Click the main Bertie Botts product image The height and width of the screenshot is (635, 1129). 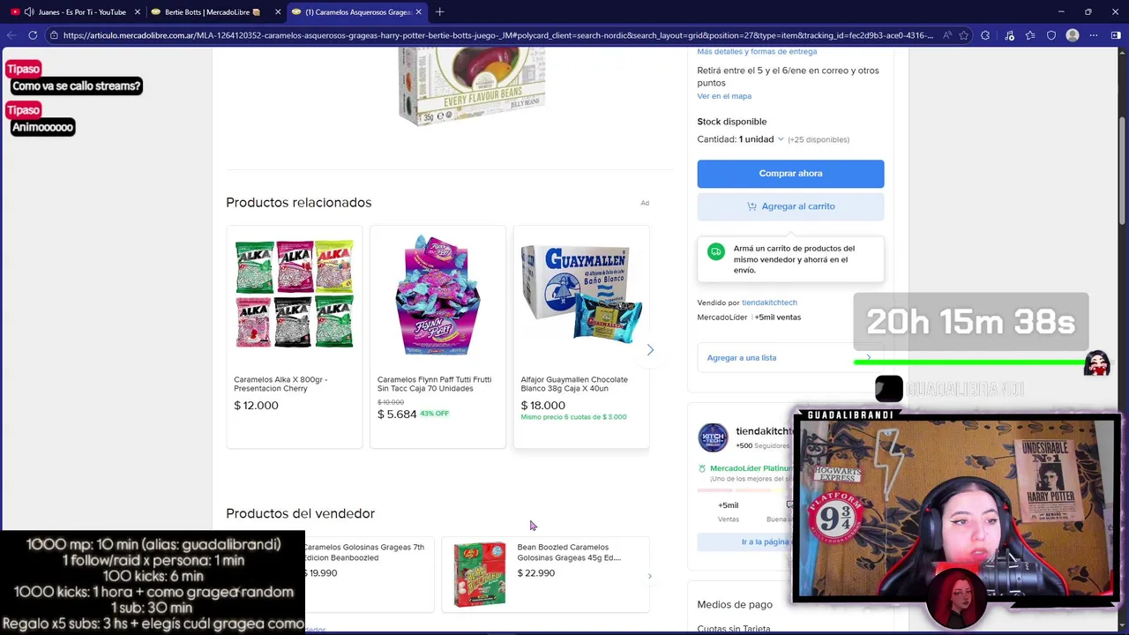(472, 86)
